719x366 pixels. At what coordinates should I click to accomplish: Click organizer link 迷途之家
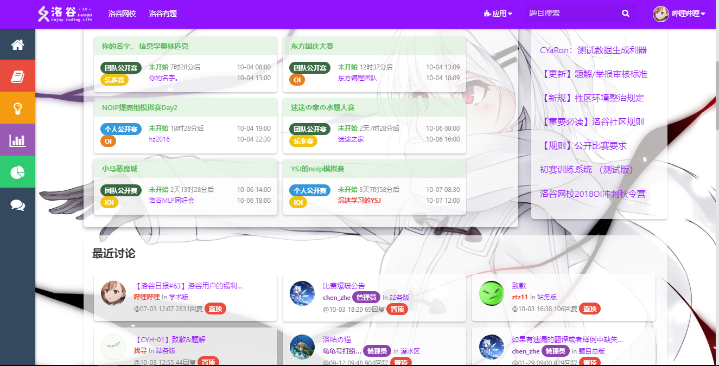[351, 139]
